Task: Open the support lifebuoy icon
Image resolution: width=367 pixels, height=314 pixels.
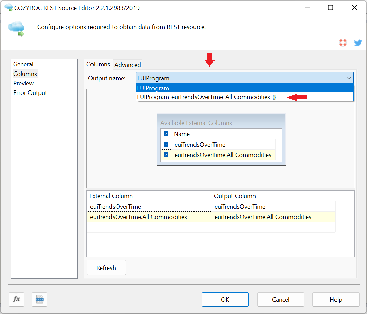Action: (343, 43)
